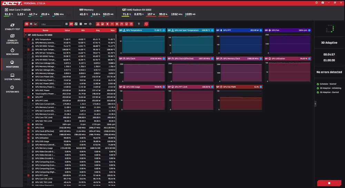
Task: Click the 3D Adaptive test label
Action: tap(329, 43)
